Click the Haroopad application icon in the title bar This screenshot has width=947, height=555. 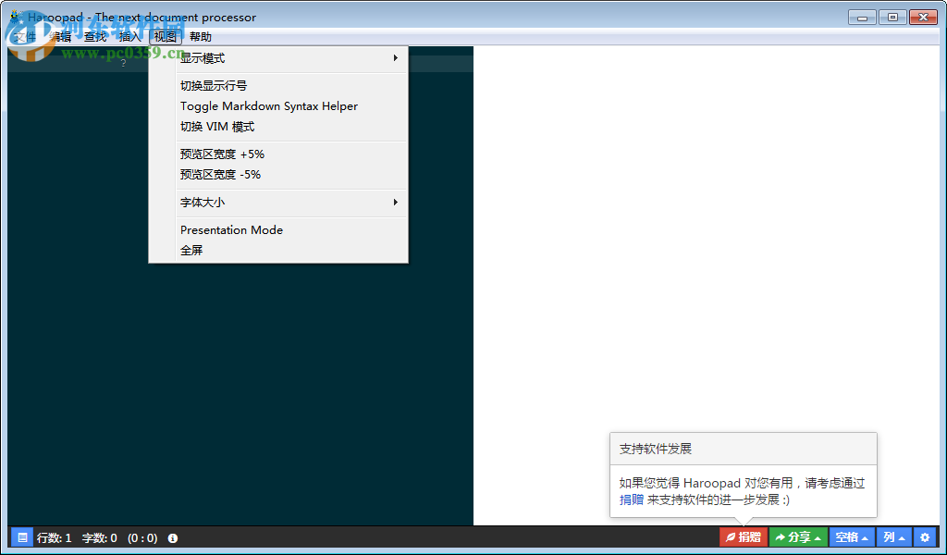click(13, 16)
